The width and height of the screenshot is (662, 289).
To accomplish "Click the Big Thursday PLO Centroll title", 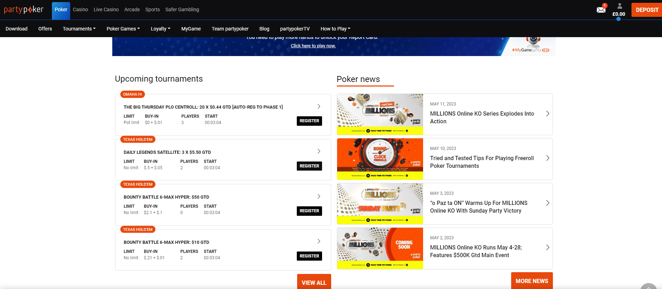I will 203,107.
